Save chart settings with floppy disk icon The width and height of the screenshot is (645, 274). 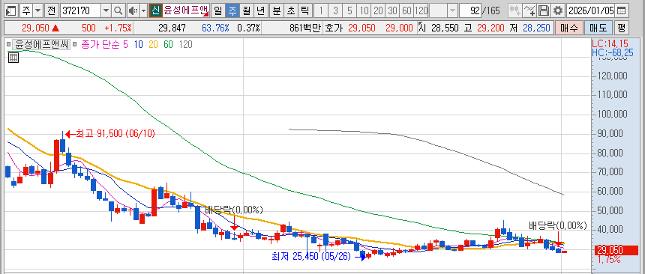click(x=544, y=10)
